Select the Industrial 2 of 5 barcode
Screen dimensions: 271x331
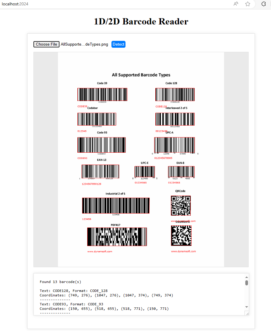point(116,205)
